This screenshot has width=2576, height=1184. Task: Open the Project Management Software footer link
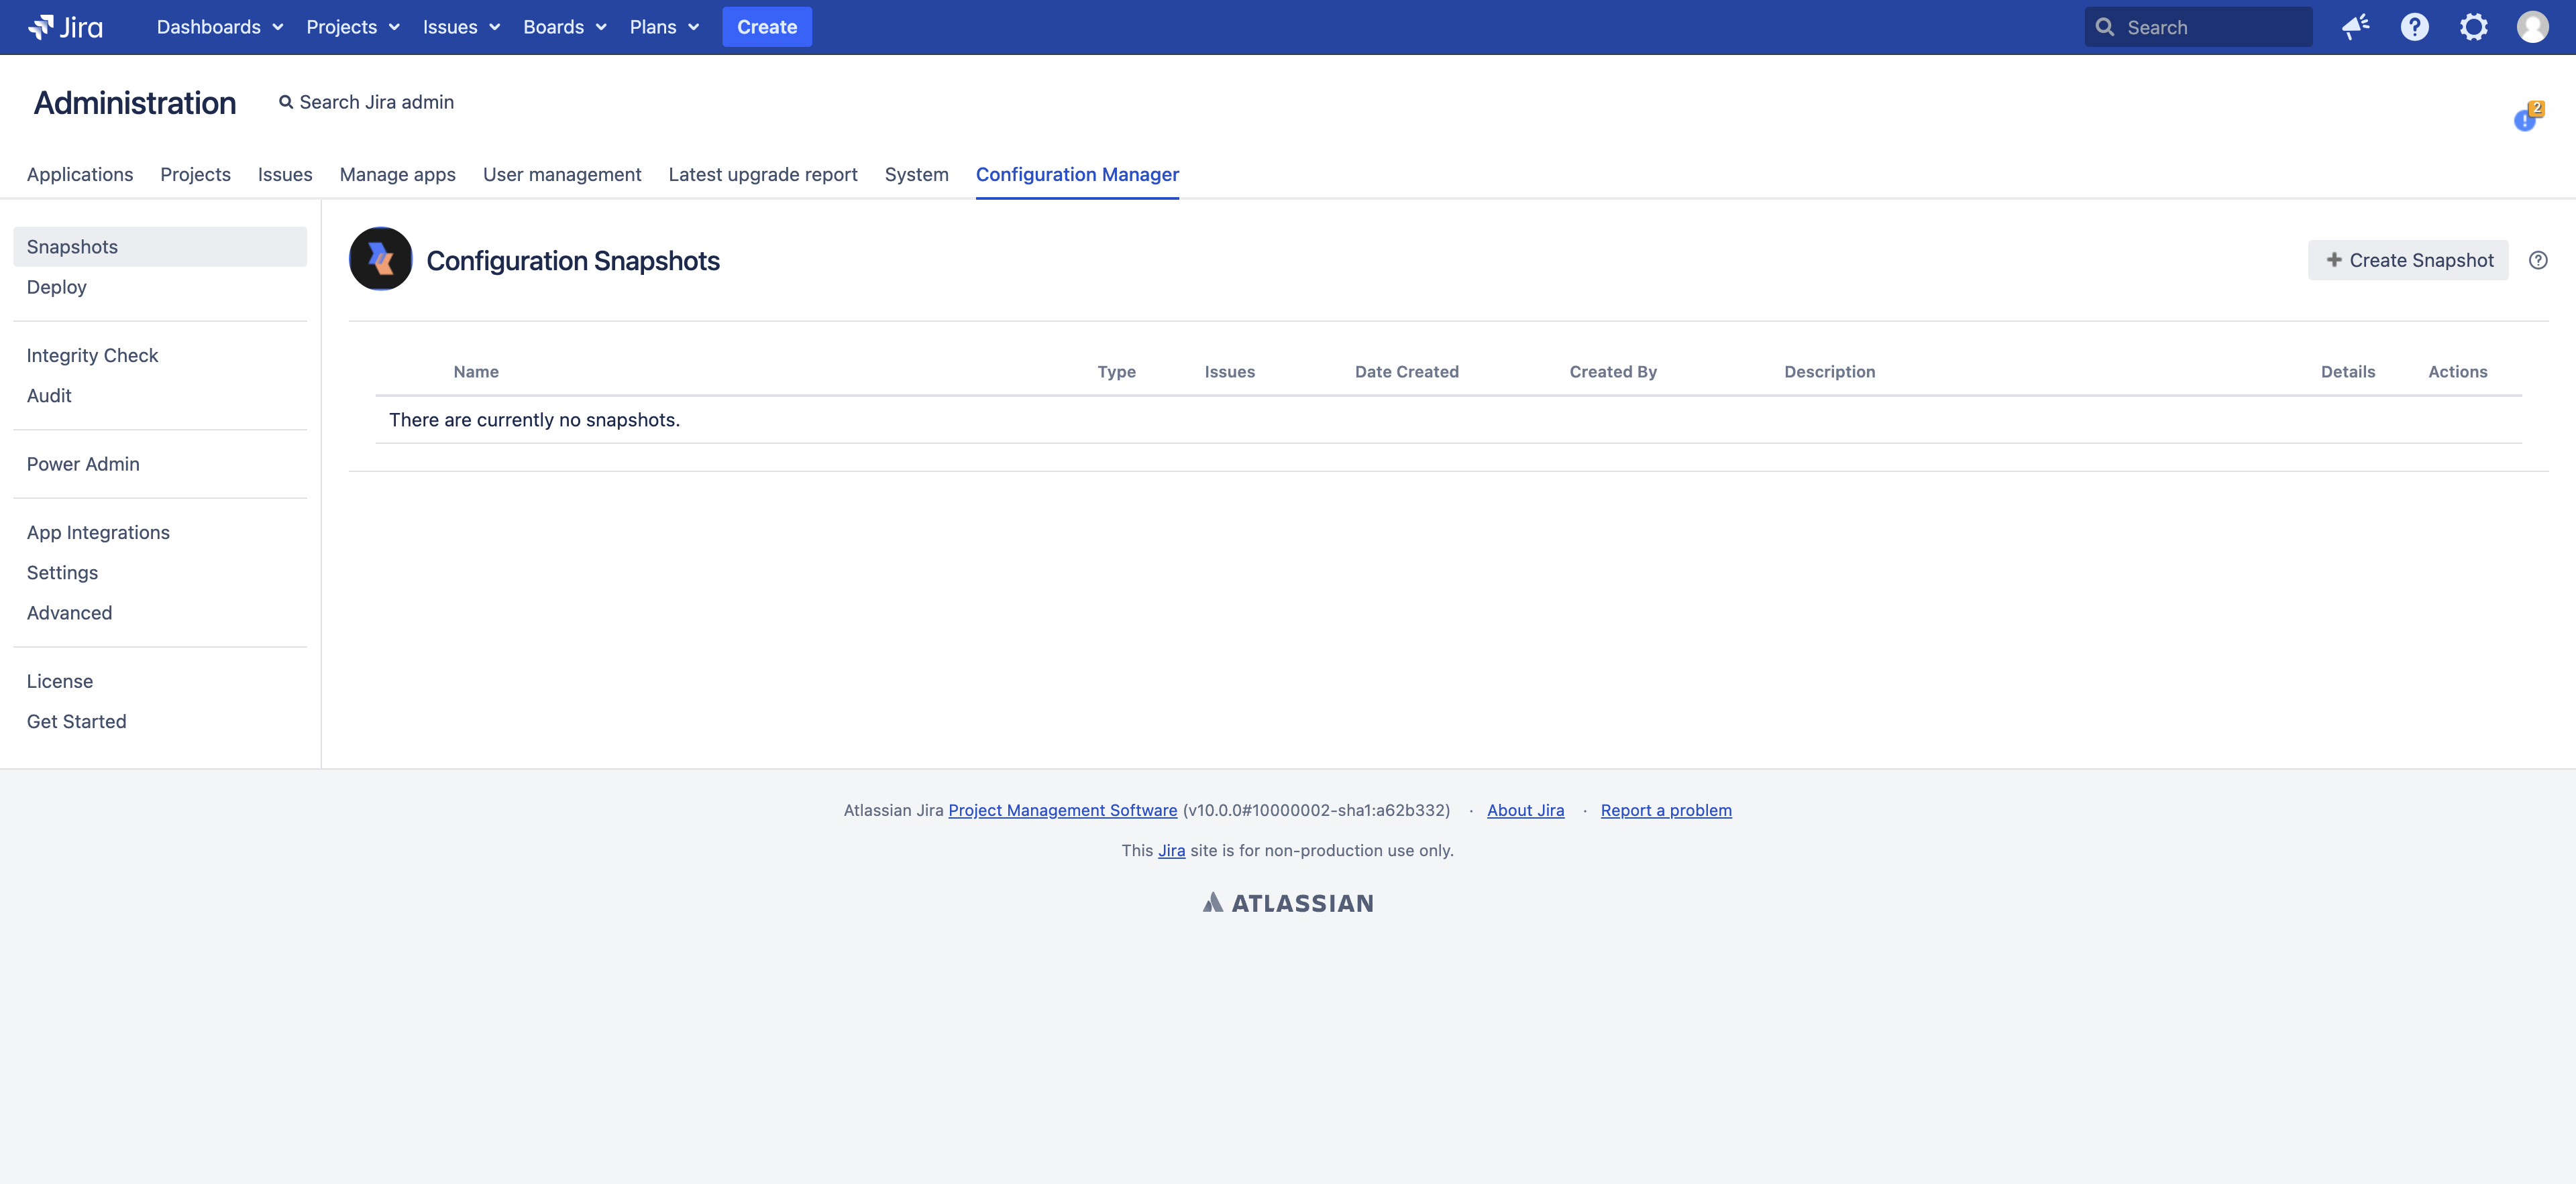tap(1062, 811)
